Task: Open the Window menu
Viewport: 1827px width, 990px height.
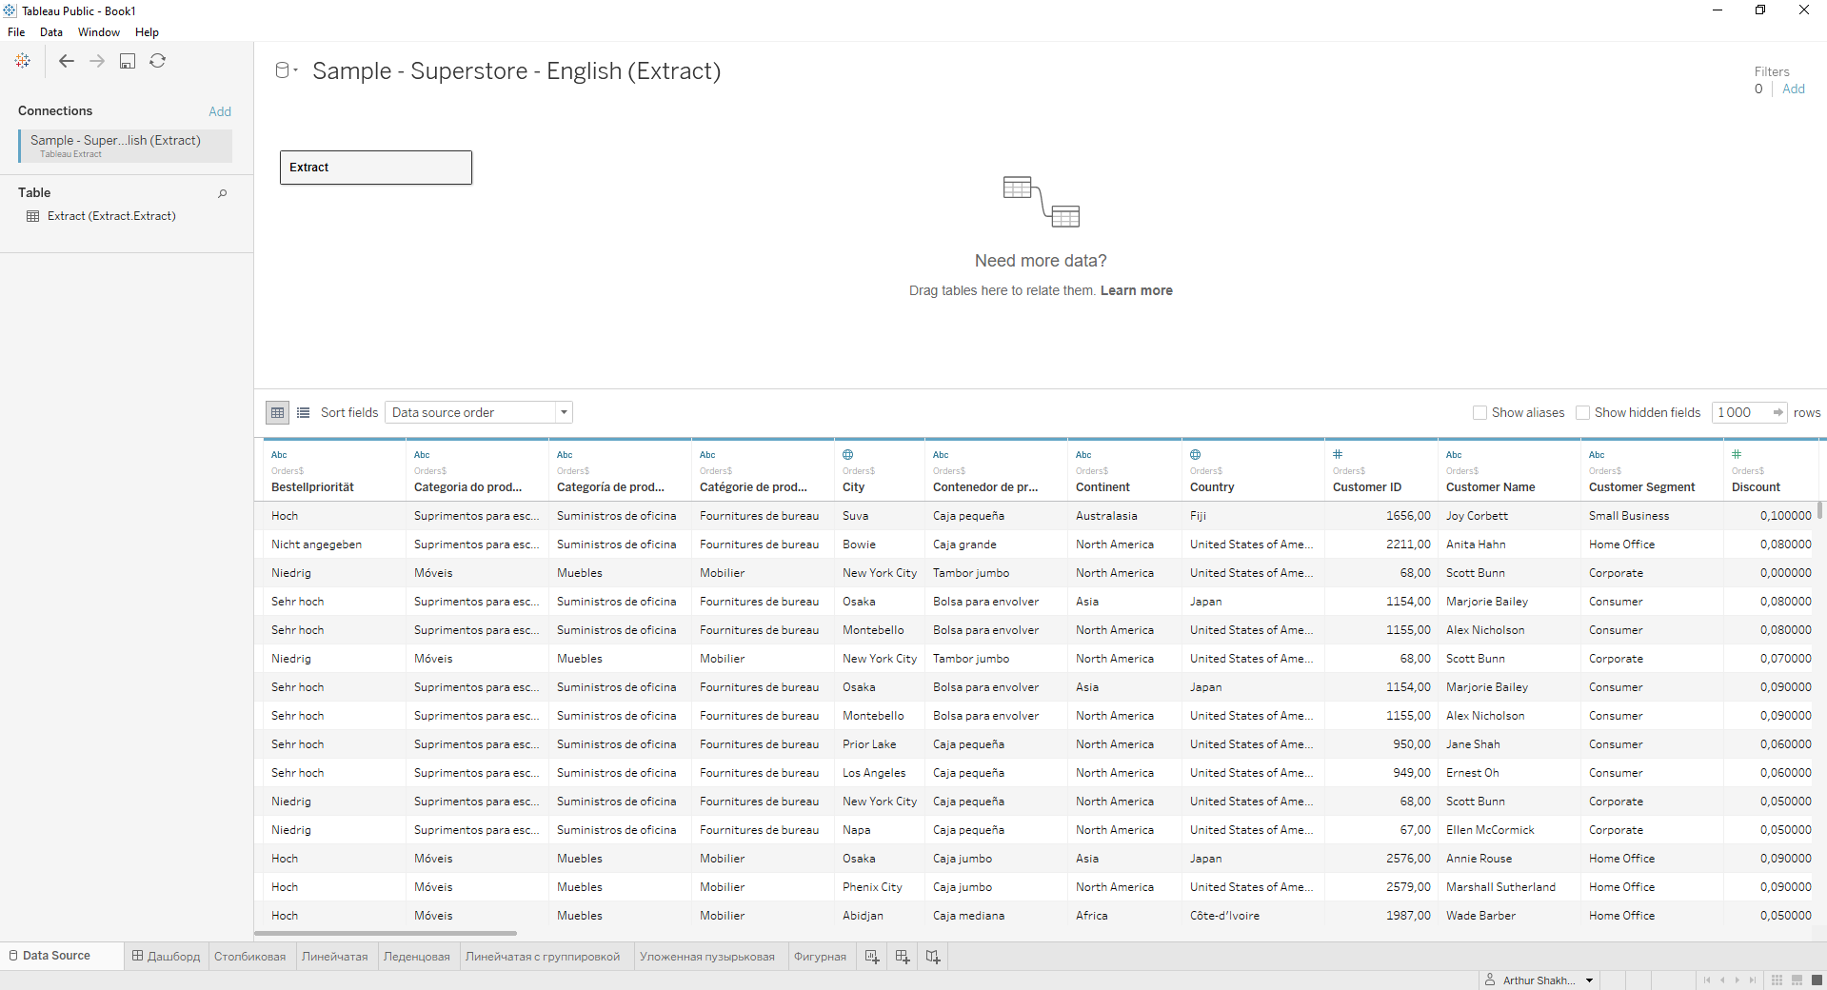Action: pyautogui.click(x=99, y=32)
